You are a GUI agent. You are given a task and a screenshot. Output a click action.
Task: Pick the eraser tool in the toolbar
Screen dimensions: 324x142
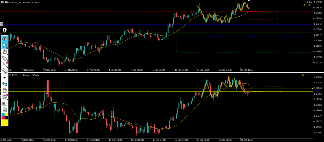point(5,71)
